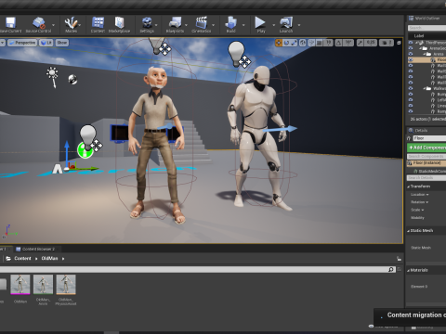
Task: Select the Scale gizmo tool
Action: tap(294, 43)
